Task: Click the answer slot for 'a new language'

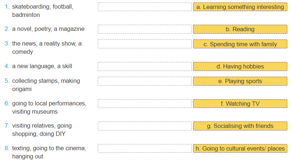Action: coord(145,66)
